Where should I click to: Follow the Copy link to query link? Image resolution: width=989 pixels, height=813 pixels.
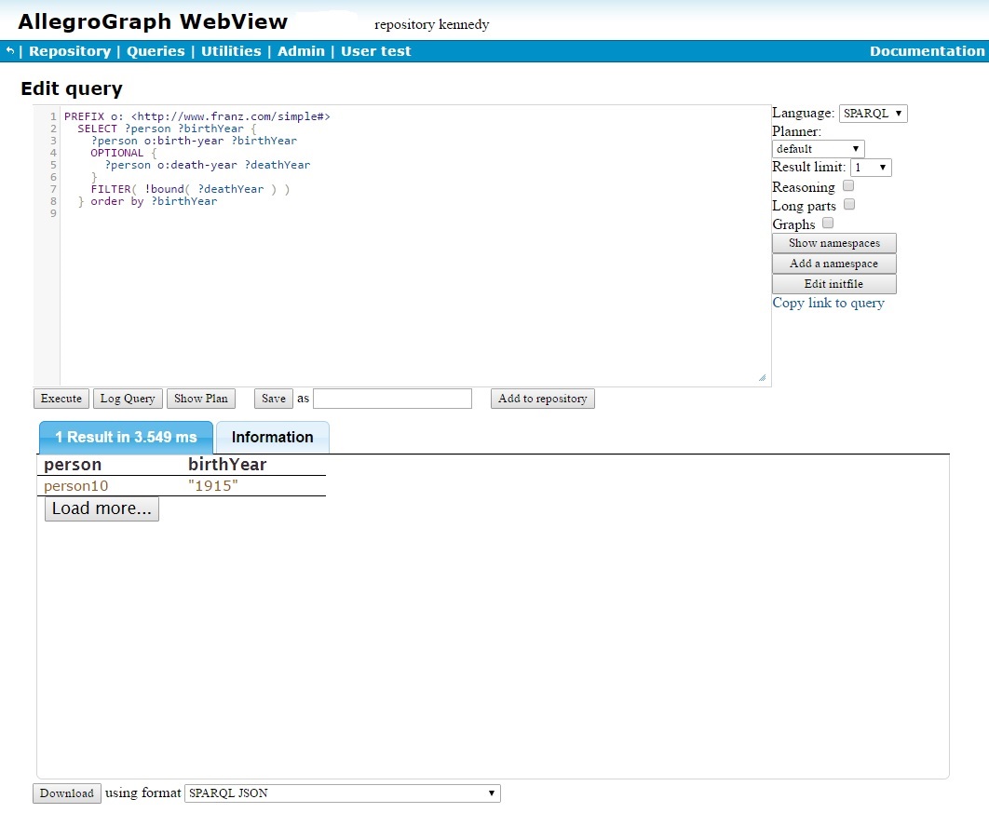tap(828, 303)
